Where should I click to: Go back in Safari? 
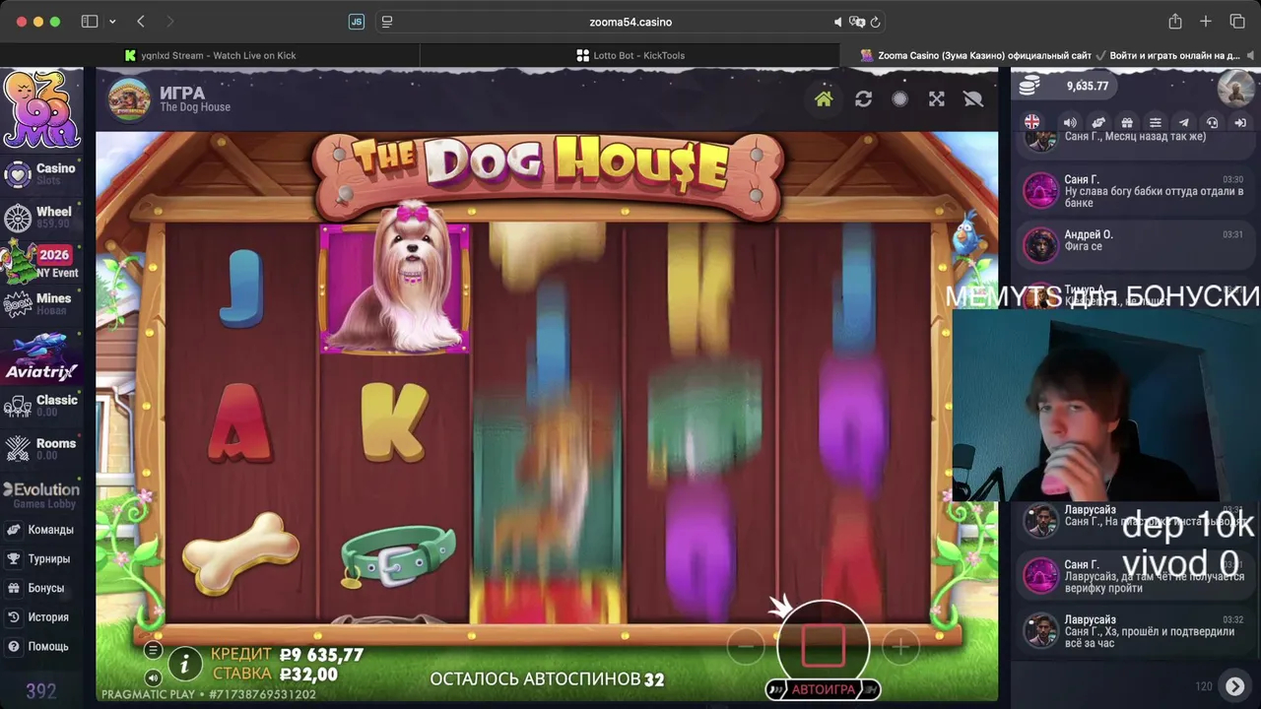(140, 22)
